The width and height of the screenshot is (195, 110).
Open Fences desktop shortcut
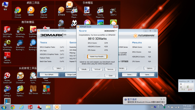point(33,90)
